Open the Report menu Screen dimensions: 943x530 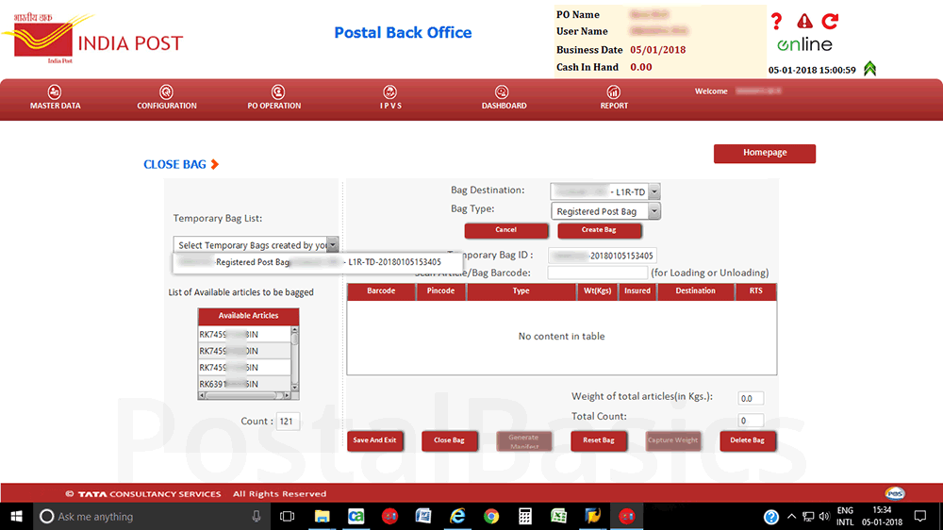614,98
